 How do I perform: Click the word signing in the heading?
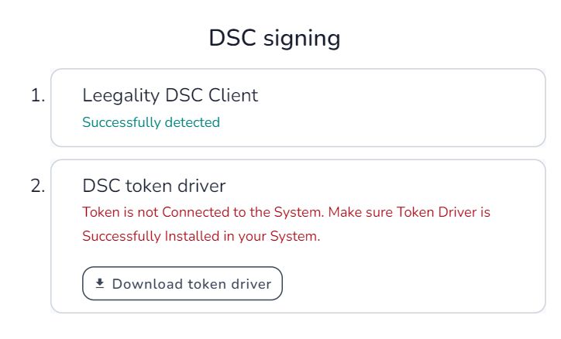[x=301, y=39]
